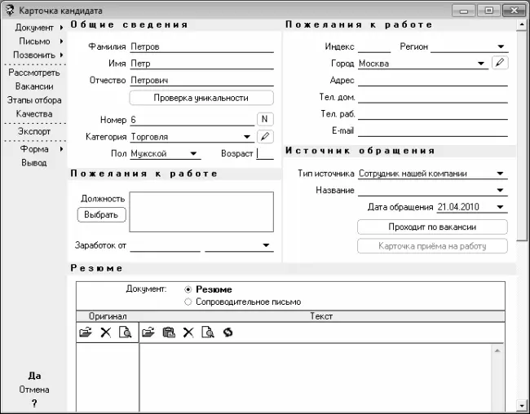Click open-file icon in the Оригинал toolbar
This screenshot has height=414, width=530.
pos(85,333)
